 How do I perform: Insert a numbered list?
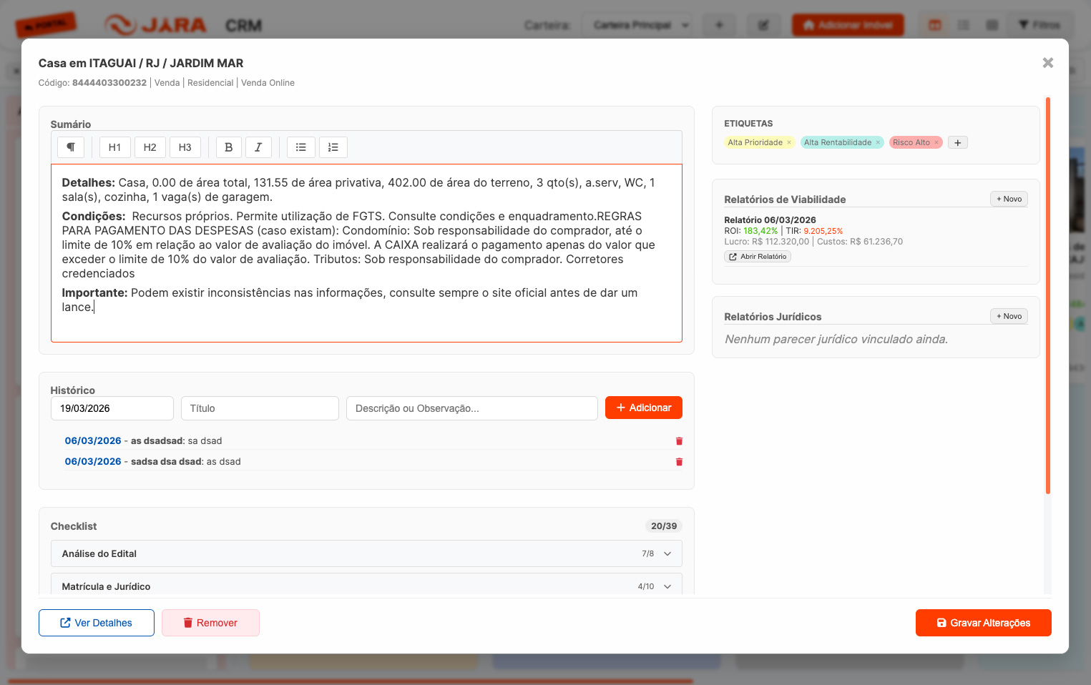point(333,147)
